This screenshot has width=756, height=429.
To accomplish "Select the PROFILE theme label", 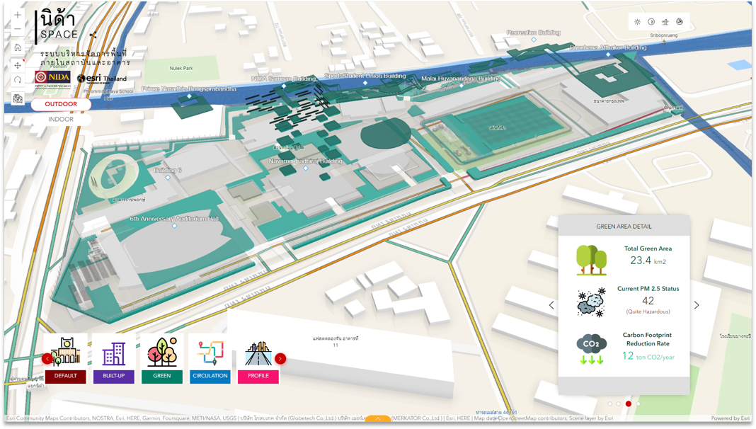I will pyautogui.click(x=258, y=376).
